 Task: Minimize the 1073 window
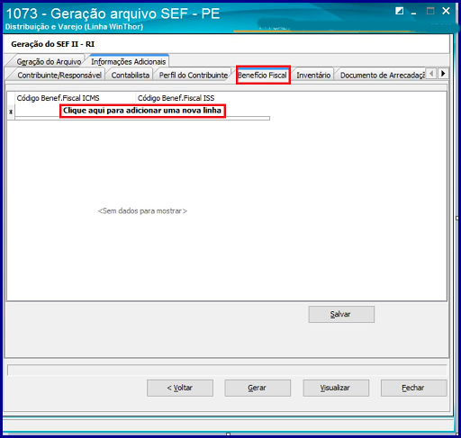pos(414,13)
